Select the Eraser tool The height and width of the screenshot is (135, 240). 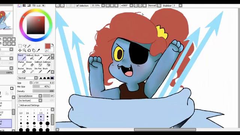pyautogui.click(x=30, y=64)
